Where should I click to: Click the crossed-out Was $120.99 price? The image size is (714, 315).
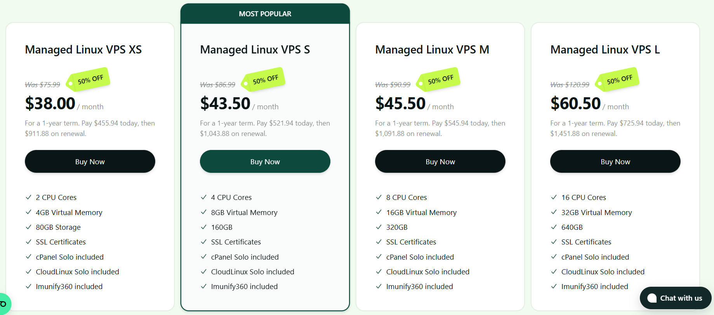coord(570,84)
